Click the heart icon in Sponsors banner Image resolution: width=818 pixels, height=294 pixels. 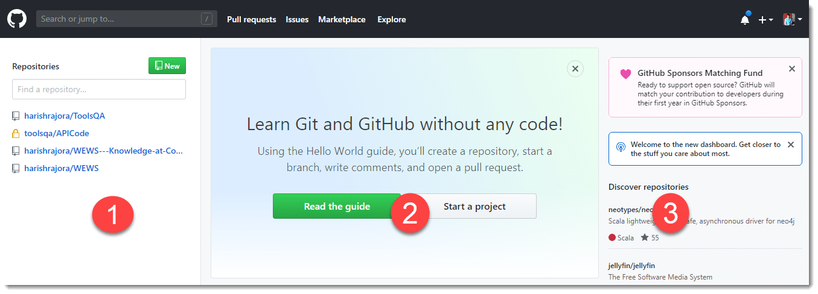pyautogui.click(x=625, y=74)
